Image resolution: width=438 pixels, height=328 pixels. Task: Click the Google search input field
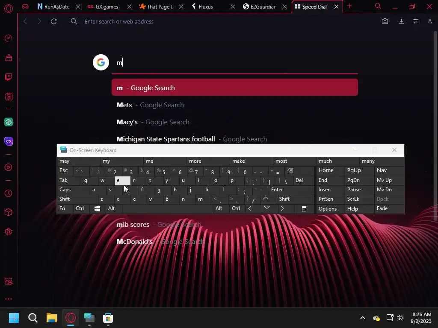click(x=235, y=63)
